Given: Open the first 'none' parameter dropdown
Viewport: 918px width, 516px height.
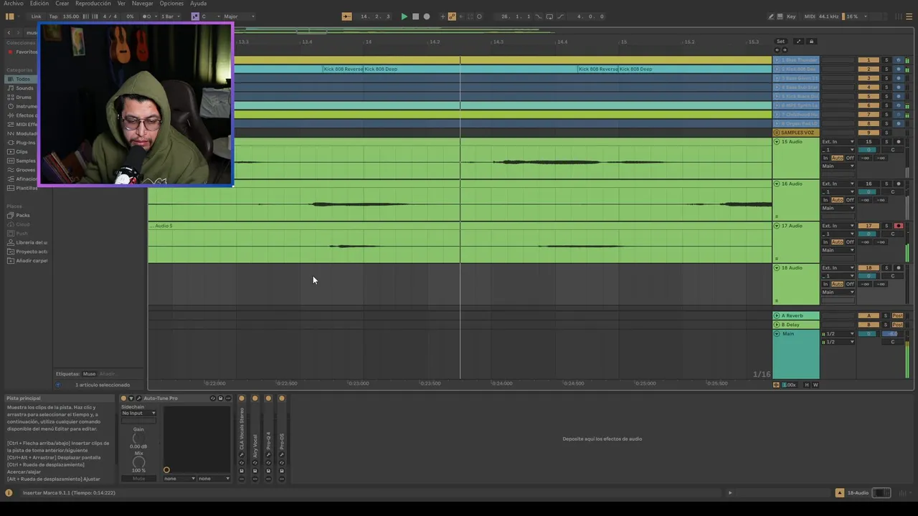Looking at the screenshot, I should click(179, 478).
